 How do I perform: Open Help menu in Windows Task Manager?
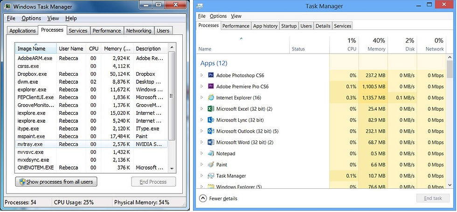[x=71, y=18]
